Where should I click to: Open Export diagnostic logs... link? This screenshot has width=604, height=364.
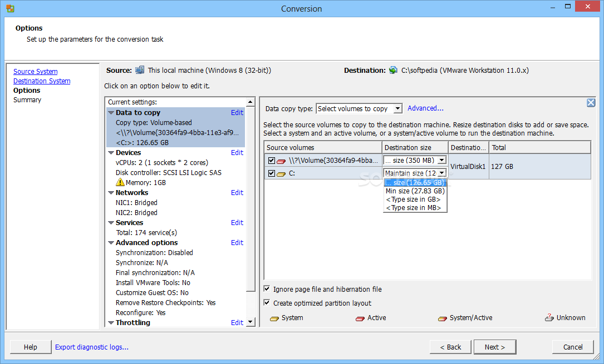click(x=92, y=347)
